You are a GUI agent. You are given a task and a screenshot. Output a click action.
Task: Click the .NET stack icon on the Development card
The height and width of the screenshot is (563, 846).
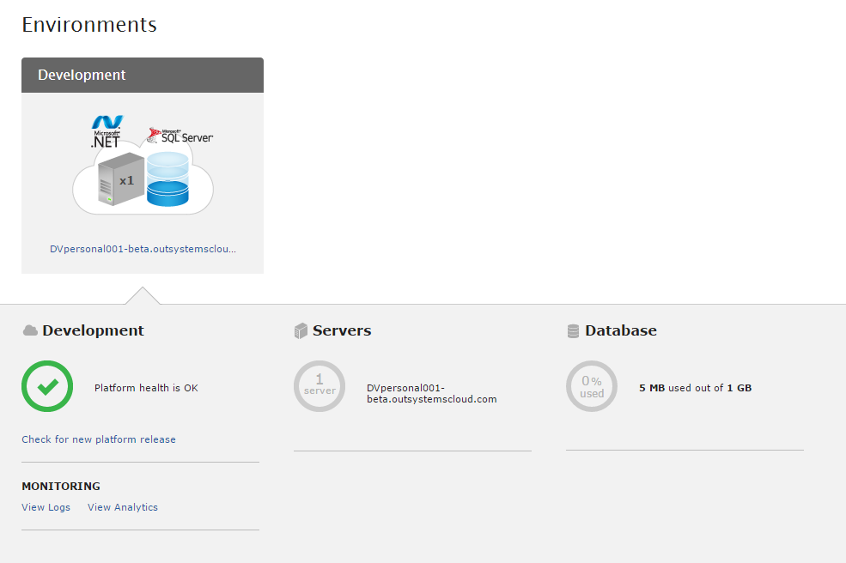(x=107, y=131)
